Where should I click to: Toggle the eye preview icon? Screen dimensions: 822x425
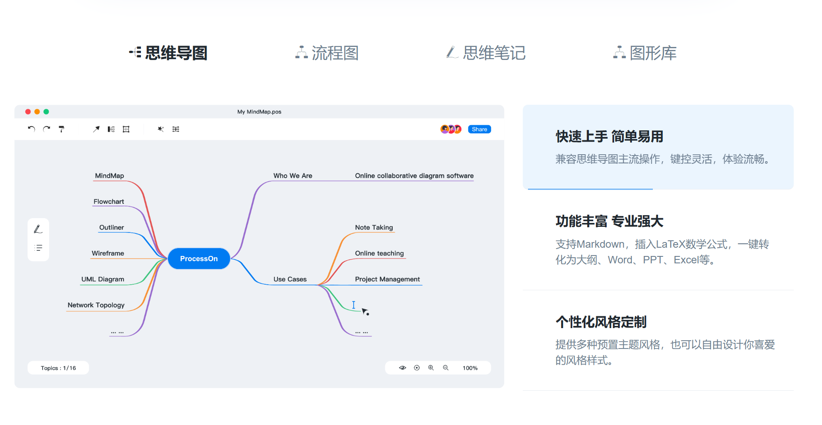click(402, 368)
